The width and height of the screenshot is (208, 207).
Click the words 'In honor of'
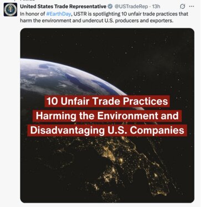tap(33, 14)
